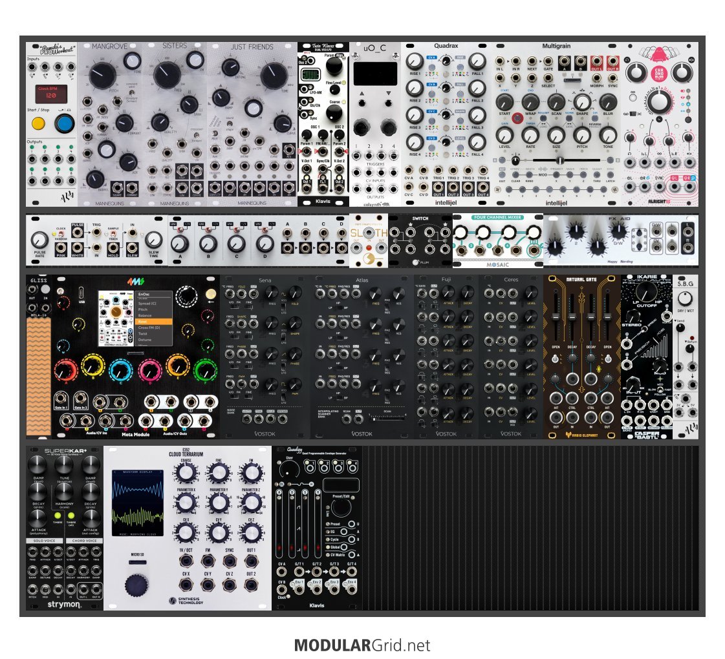Image resolution: width=725 pixels, height=659 pixels.
Task: Click the PULSE RATE knob in second row
Action: point(39,240)
